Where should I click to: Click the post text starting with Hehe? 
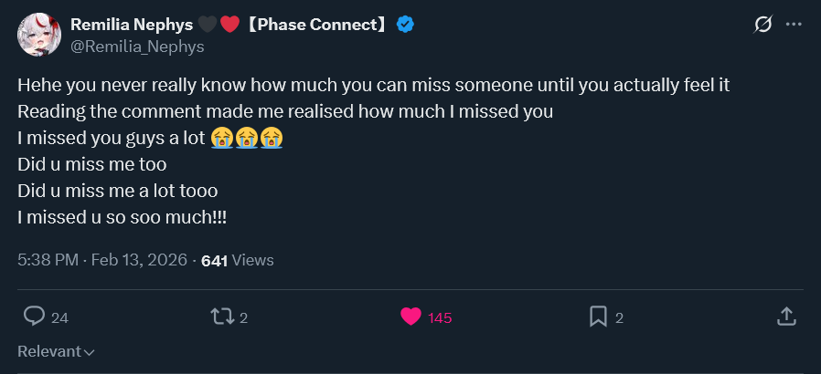[x=373, y=151]
